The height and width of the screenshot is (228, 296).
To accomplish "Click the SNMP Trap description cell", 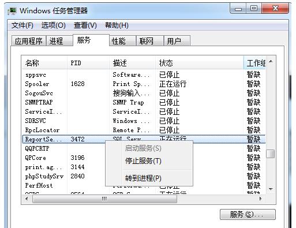I will point(129,103).
